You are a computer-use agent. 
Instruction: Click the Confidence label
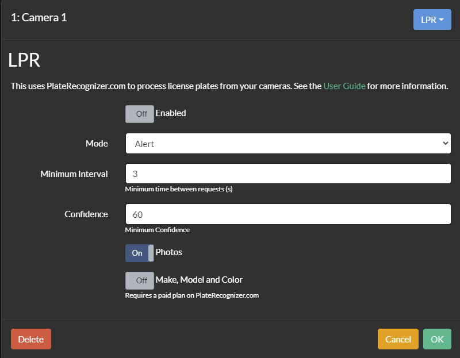coord(86,214)
